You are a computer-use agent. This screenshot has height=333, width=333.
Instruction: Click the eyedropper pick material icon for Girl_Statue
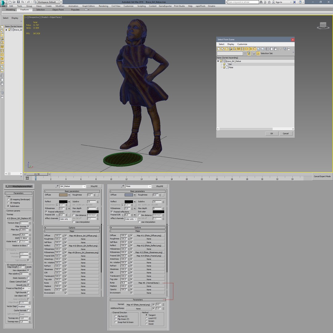57,186
